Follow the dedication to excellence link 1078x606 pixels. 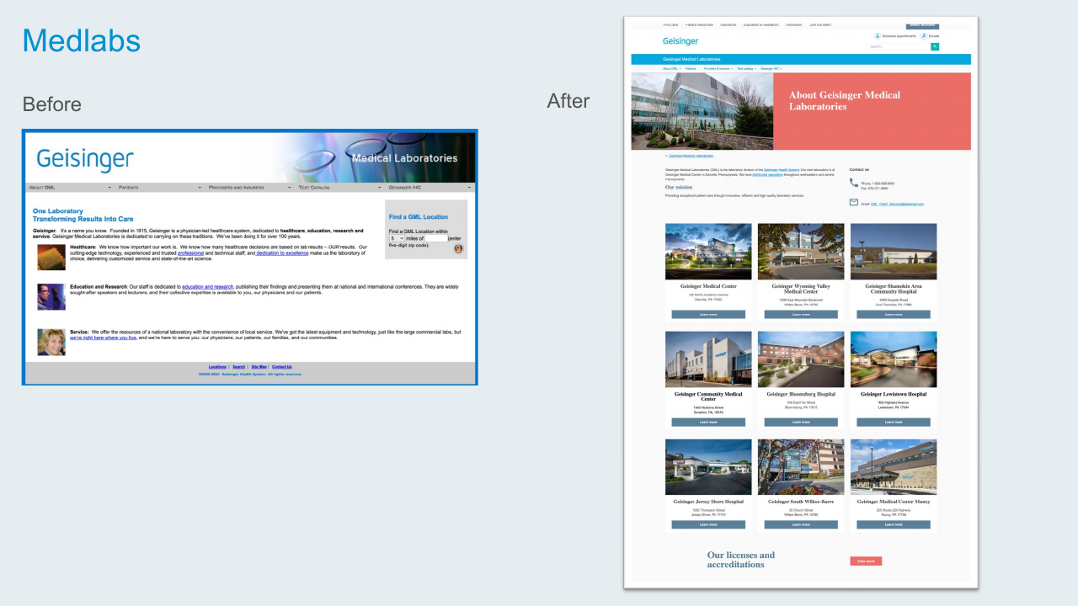282,252
